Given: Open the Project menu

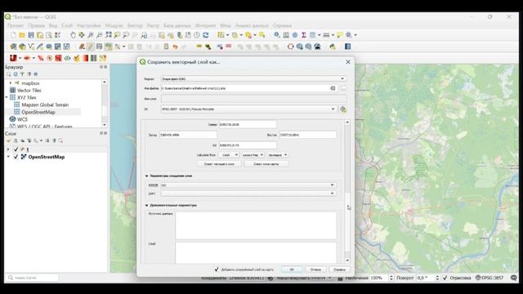Looking at the screenshot, I should coord(16,25).
